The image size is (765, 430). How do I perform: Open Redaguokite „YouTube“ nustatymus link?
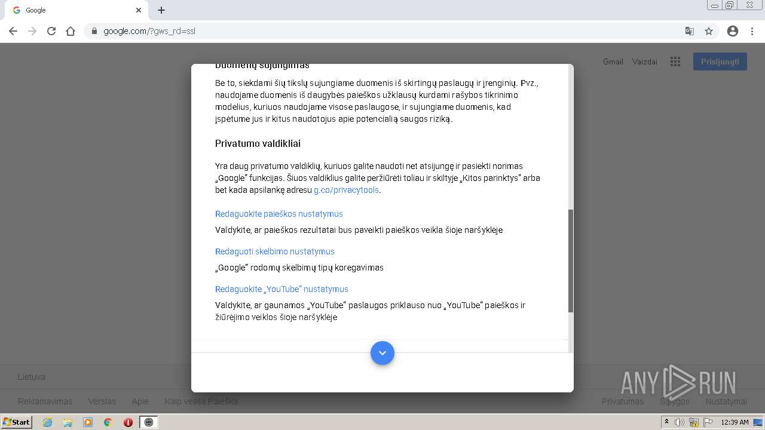tap(281, 289)
